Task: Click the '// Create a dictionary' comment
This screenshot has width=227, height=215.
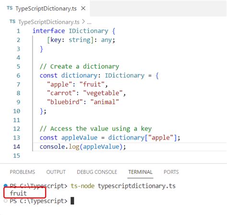Action: pyautogui.click(x=79, y=66)
